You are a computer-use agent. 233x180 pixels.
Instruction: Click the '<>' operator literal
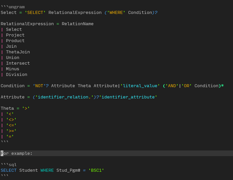[x=11, y=120]
